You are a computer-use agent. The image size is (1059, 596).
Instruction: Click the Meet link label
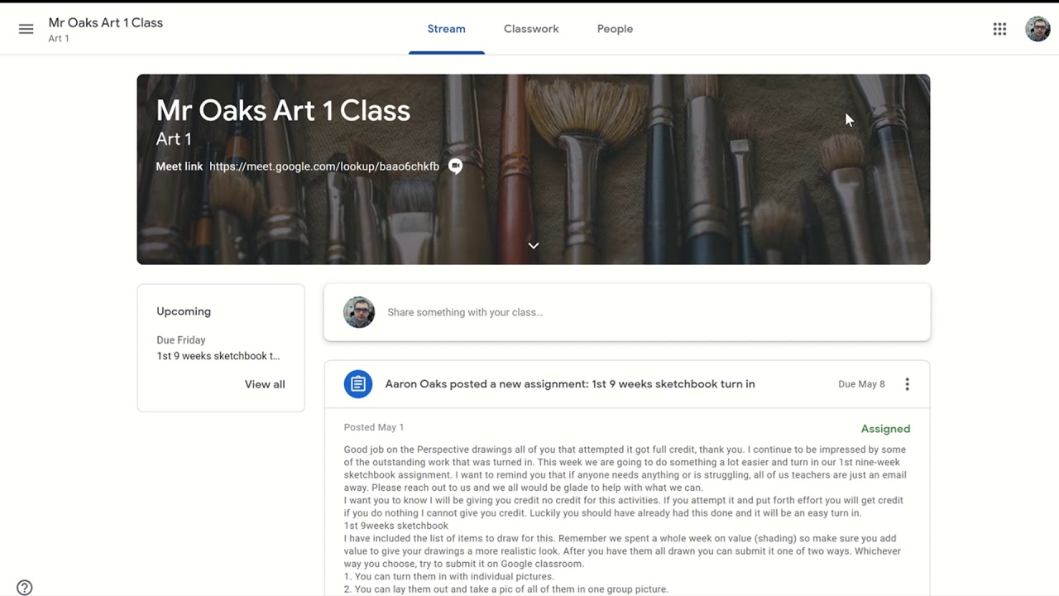click(180, 166)
